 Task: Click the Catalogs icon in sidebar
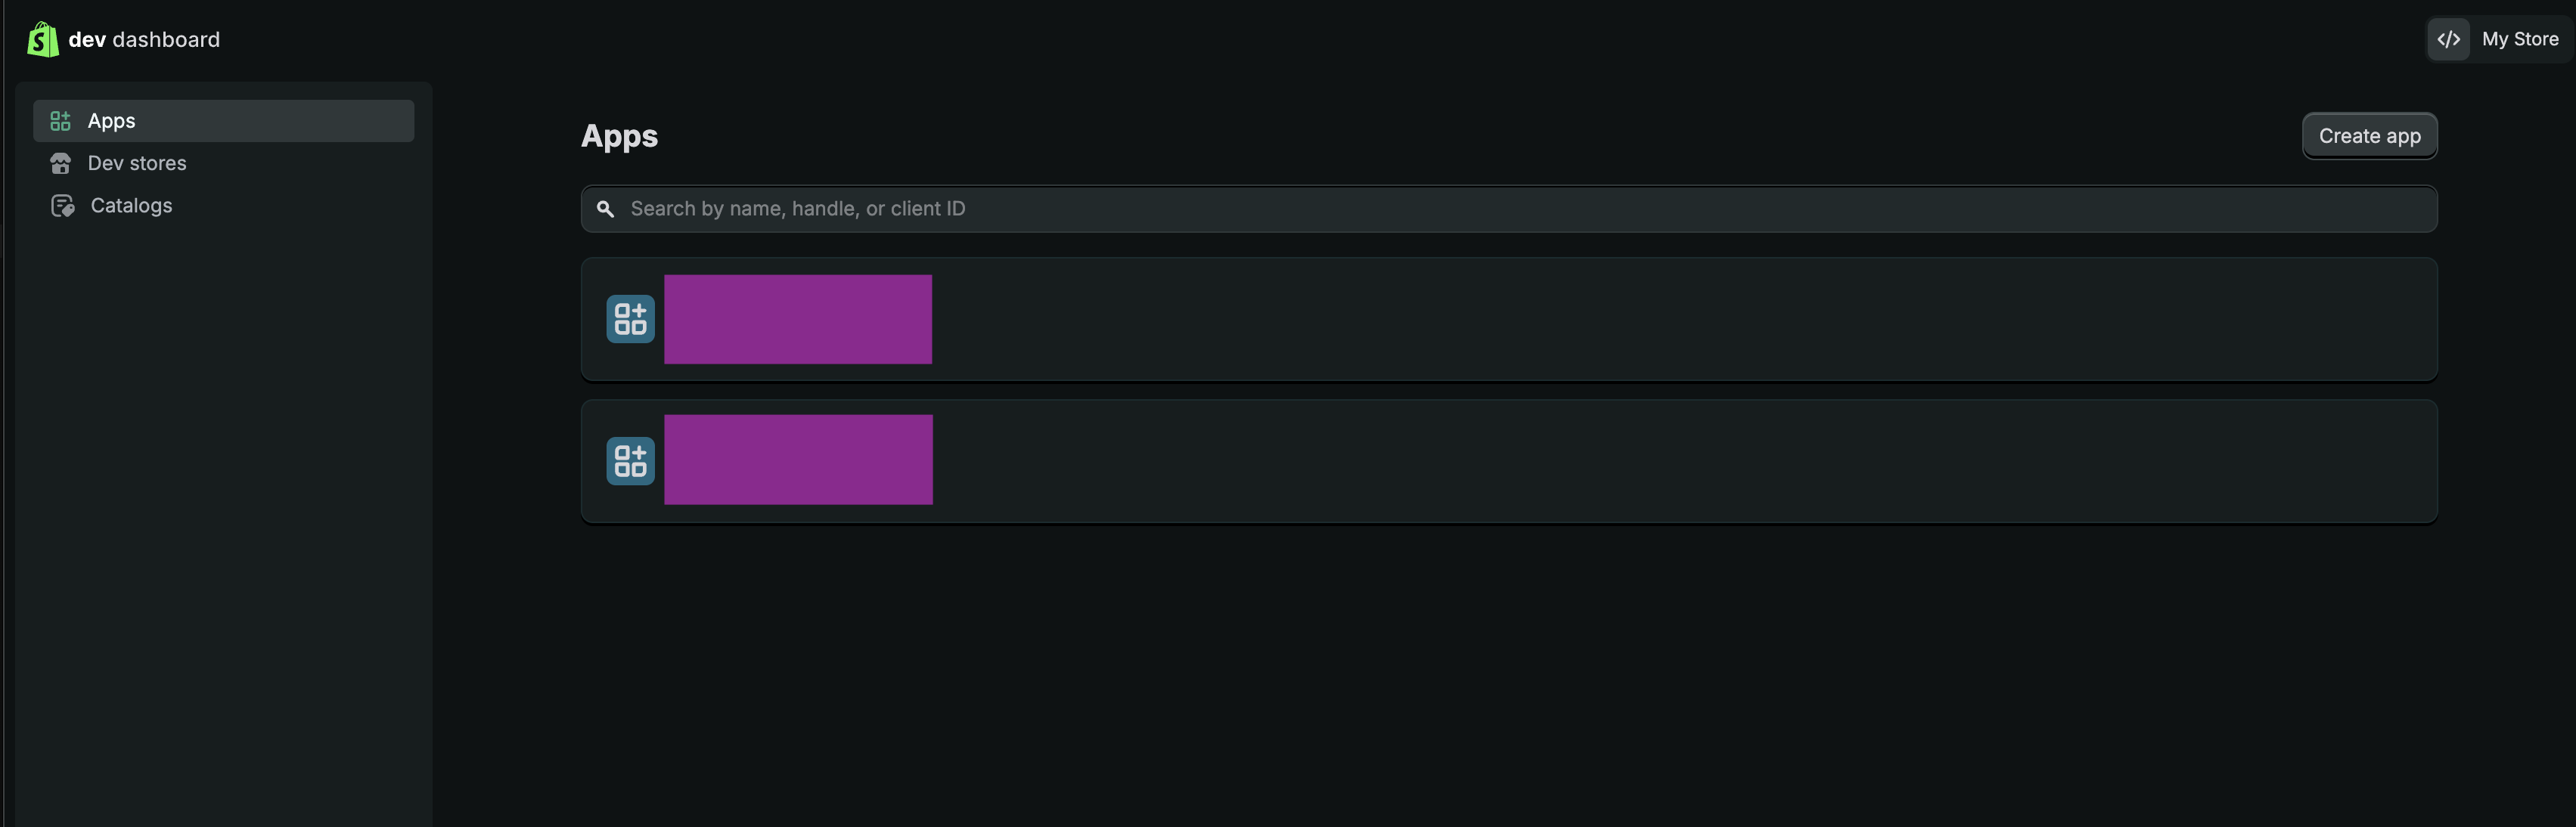point(62,206)
